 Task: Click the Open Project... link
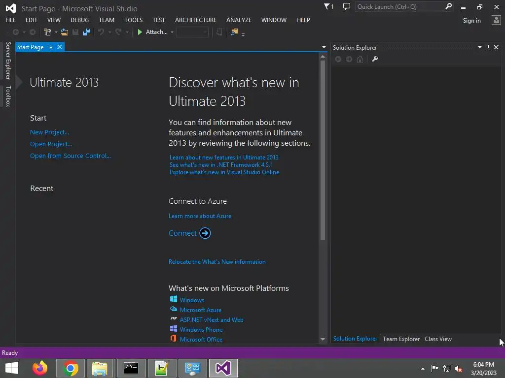pos(51,144)
